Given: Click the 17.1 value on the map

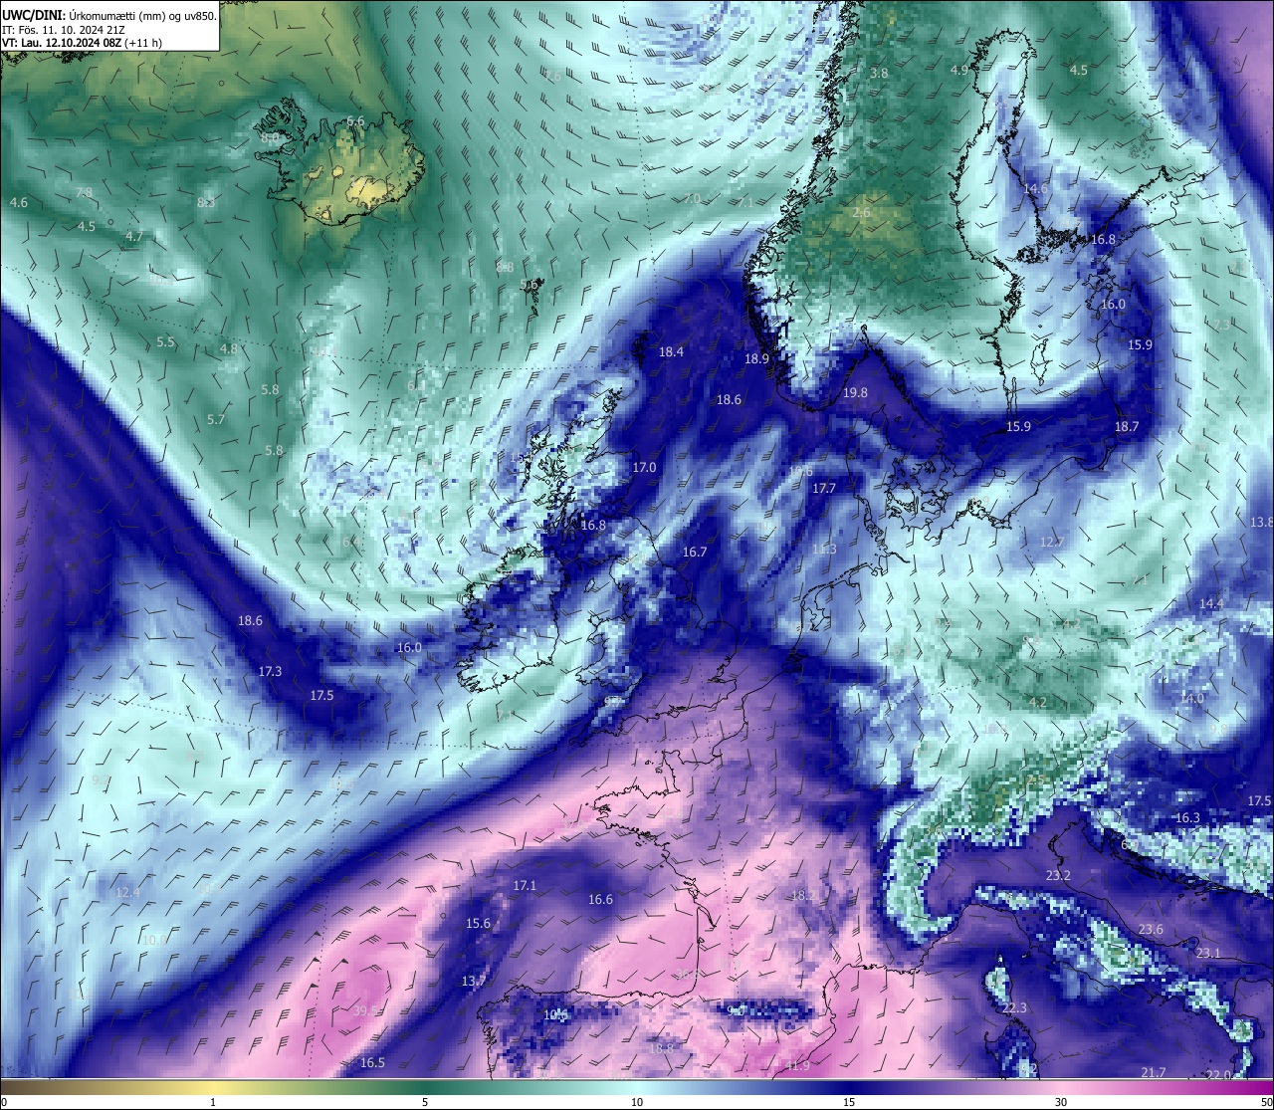Looking at the screenshot, I should coord(525,886).
